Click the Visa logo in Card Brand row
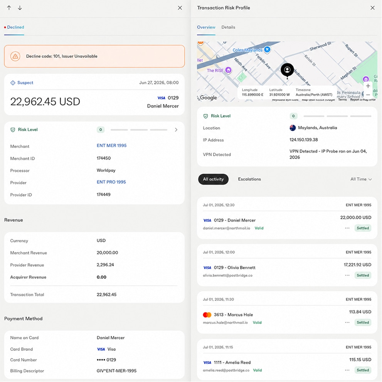 (101, 349)
